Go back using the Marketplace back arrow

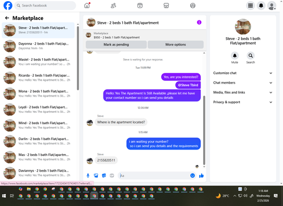[x=7, y=18]
